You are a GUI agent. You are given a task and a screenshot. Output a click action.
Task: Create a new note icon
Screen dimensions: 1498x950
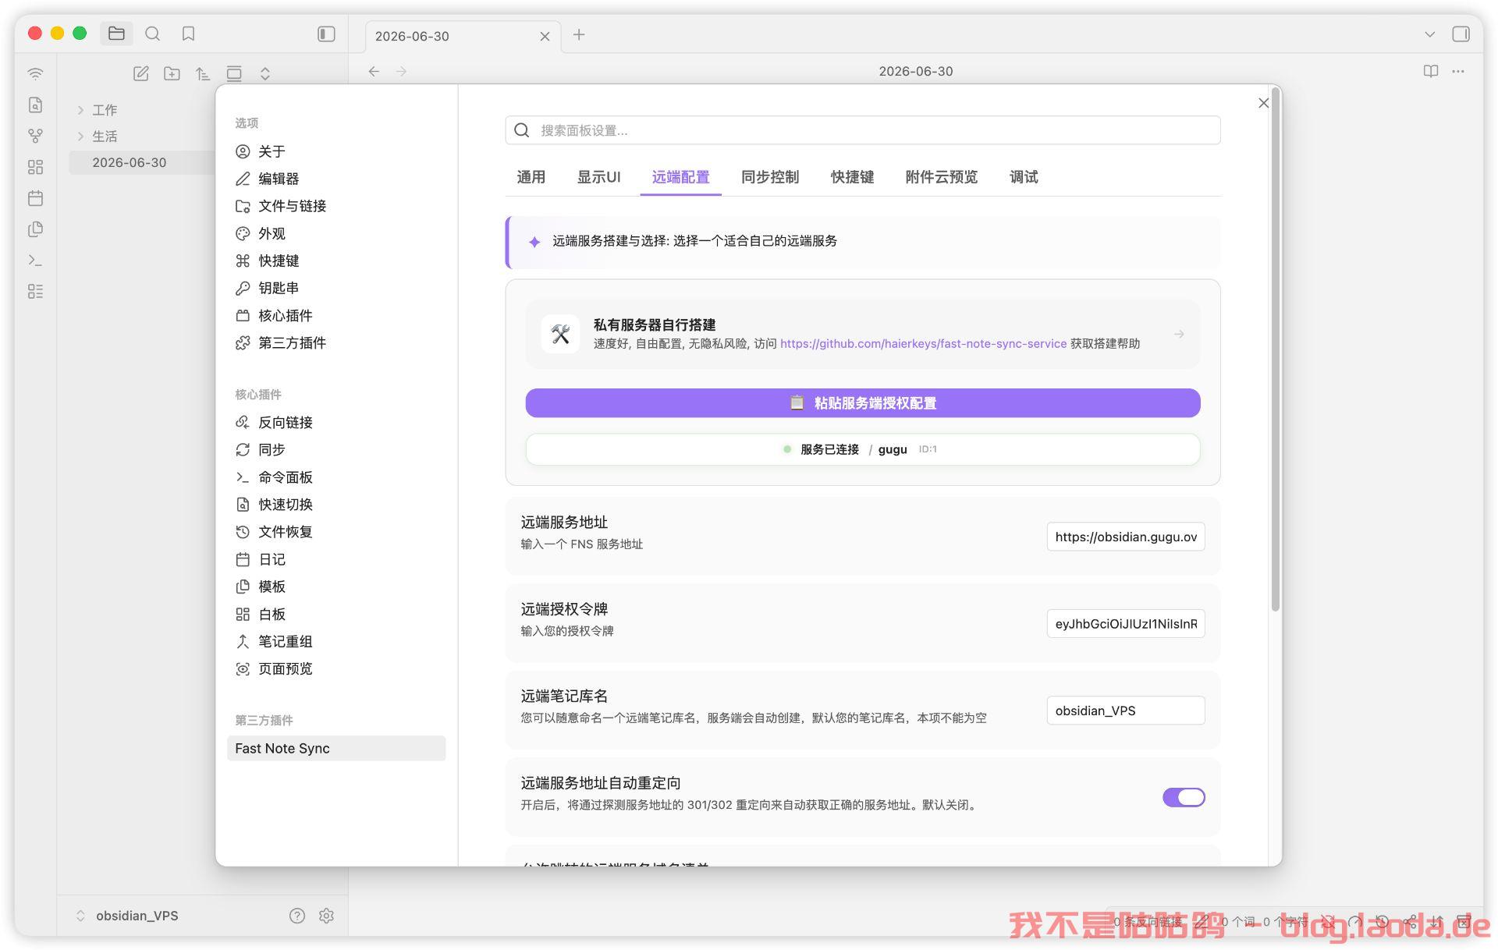pos(141,73)
